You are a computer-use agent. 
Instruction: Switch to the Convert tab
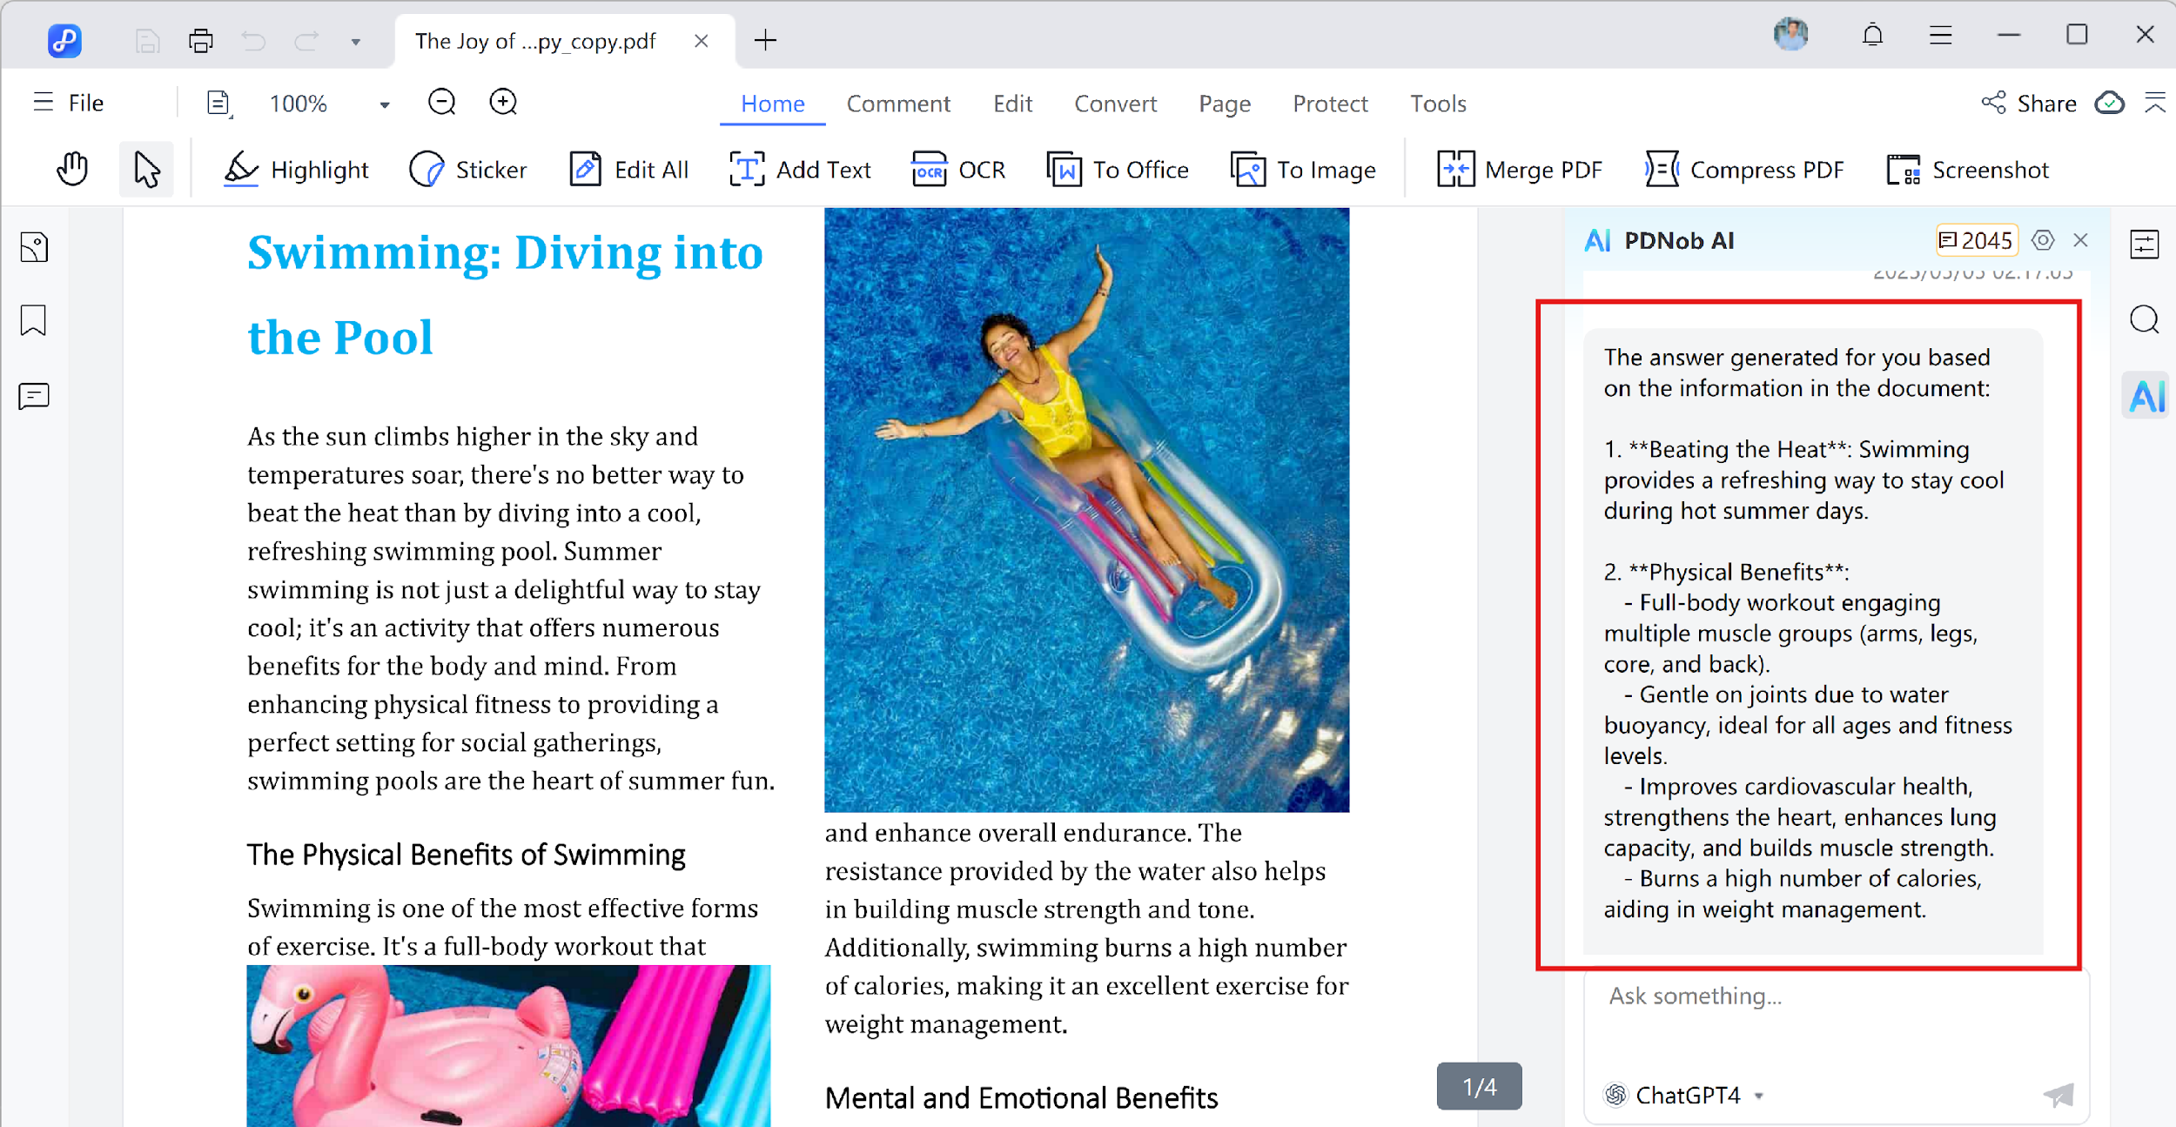(x=1115, y=104)
